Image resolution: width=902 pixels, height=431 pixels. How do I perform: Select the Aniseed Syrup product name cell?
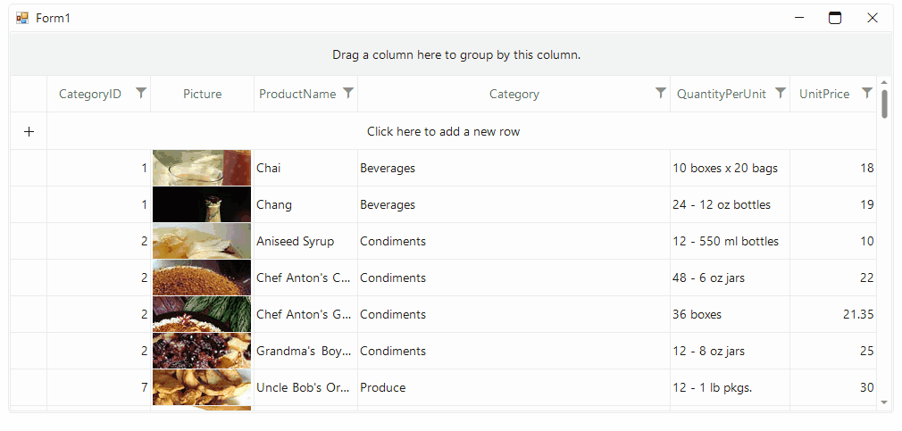306,241
